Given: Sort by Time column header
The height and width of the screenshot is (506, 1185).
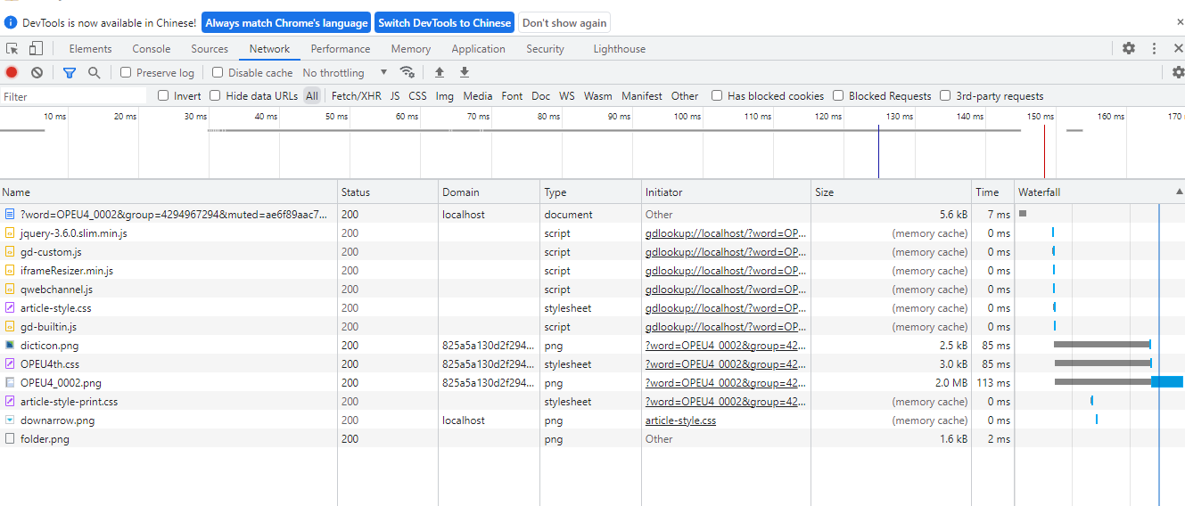Looking at the screenshot, I should pos(992,192).
